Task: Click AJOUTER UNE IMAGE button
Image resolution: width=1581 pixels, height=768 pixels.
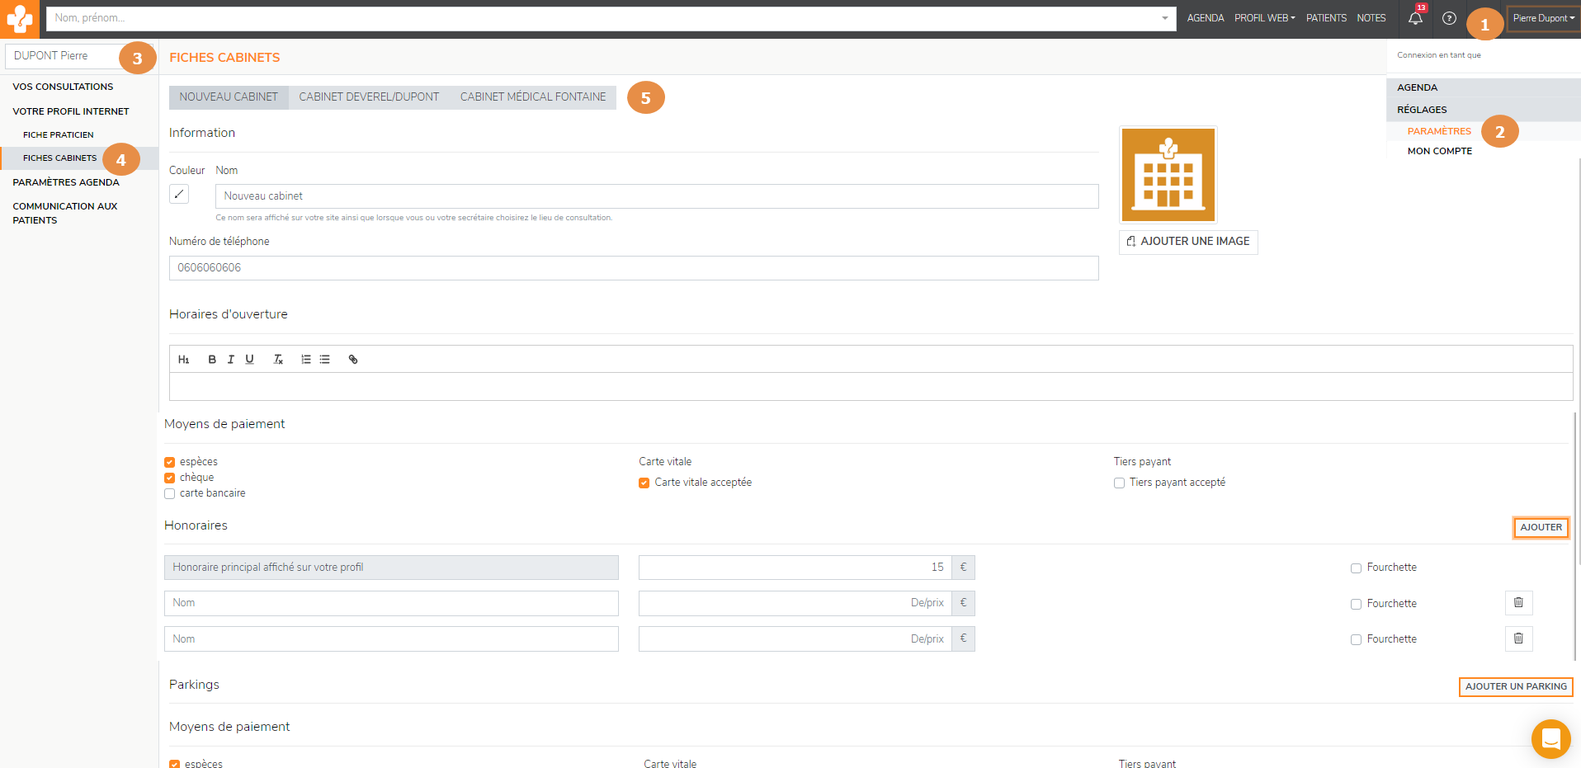Action: click(x=1188, y=242)
